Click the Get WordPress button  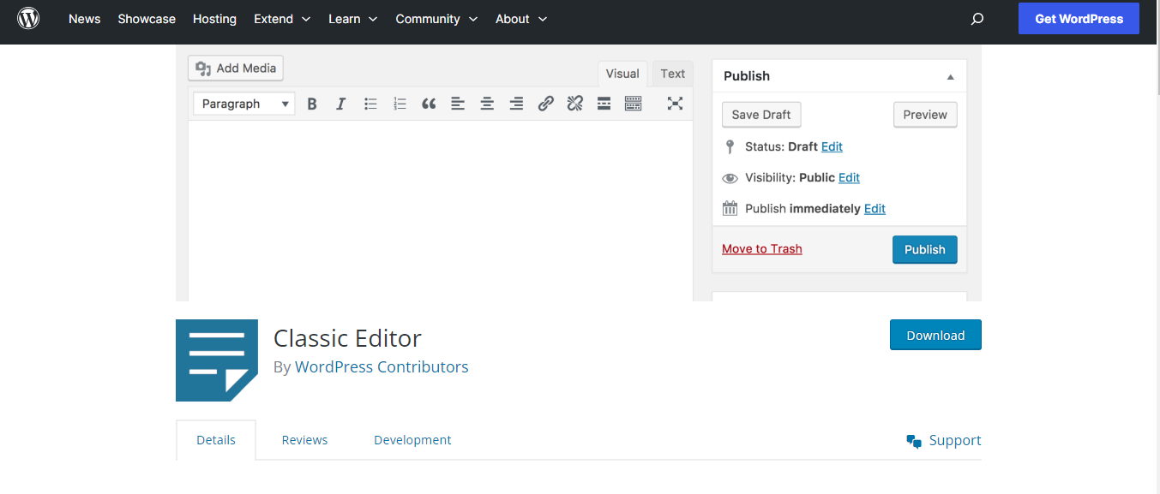click(x=1079, y=19)
